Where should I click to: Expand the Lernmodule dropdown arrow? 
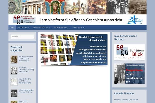pyautogui.click(x=29, y=27)
